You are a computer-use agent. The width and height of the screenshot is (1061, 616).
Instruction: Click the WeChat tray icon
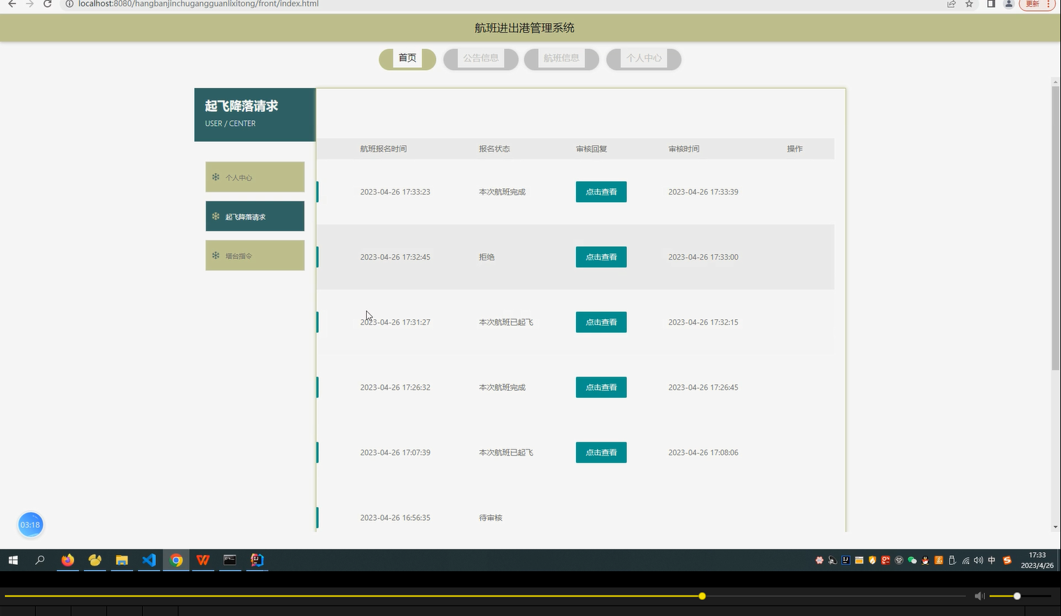click(x=912, y=560)
